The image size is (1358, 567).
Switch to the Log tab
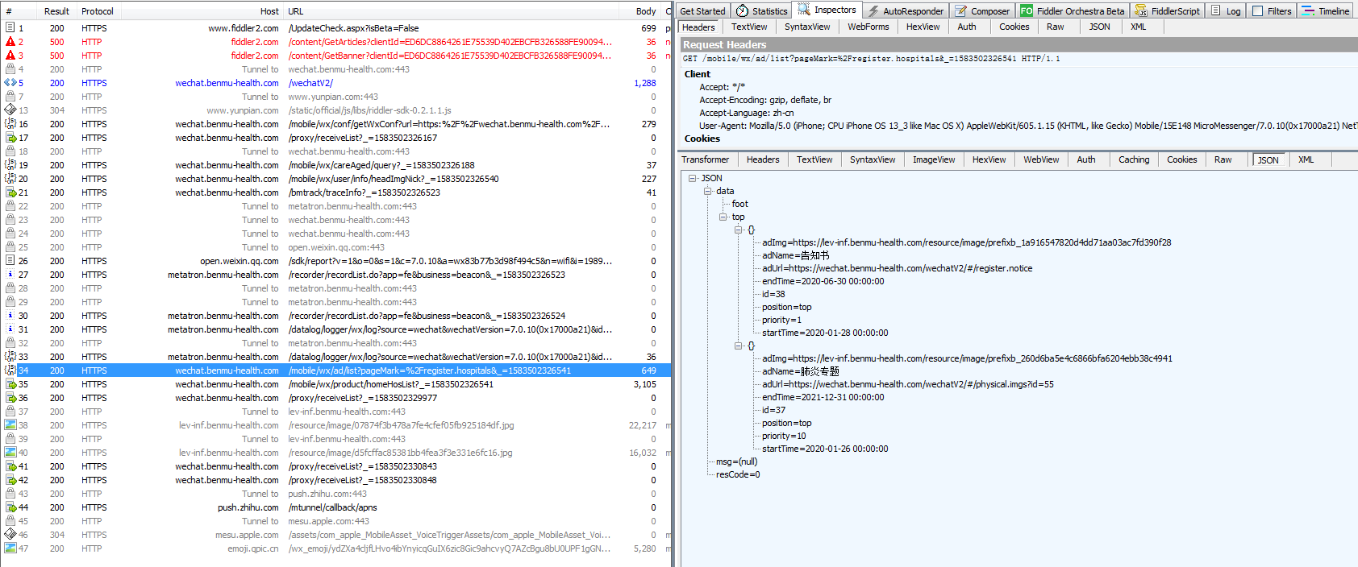coord(1226,11)
